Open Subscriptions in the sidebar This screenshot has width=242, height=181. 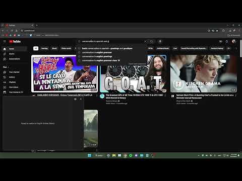click(15, 59)
